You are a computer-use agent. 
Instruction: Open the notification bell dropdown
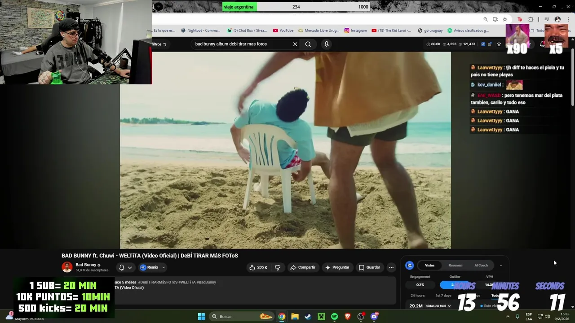[x=125, y=267]
